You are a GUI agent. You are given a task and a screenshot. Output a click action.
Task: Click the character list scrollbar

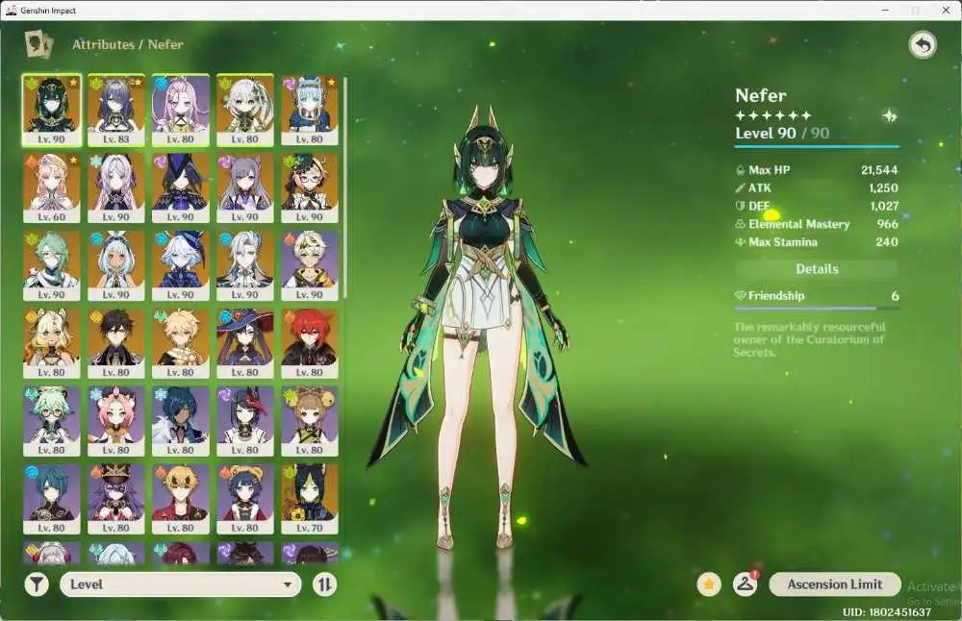click(x=345, y=188)
